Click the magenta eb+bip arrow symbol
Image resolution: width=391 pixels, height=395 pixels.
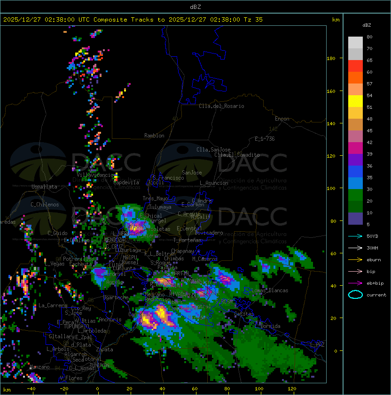click(x=355, y=283)
